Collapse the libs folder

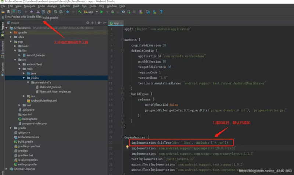point(15,51)
